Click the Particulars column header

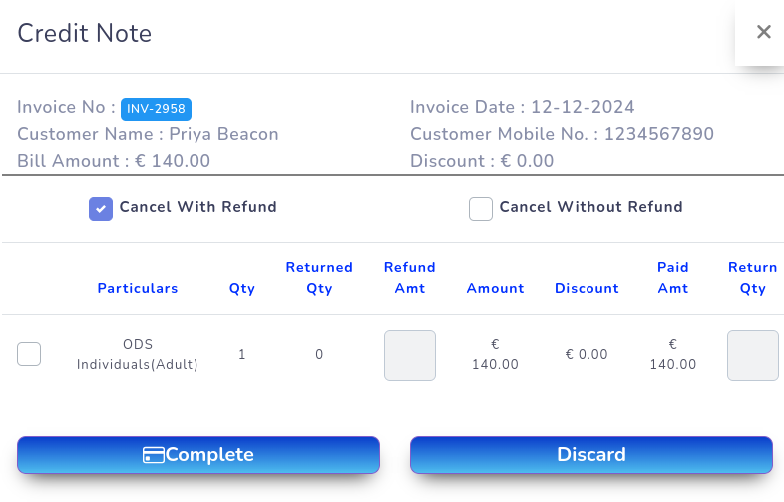coord(138,288)
